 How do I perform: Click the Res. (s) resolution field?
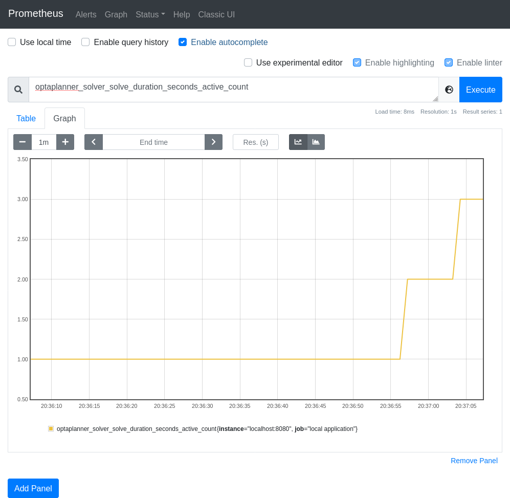[x=256, y=142]
